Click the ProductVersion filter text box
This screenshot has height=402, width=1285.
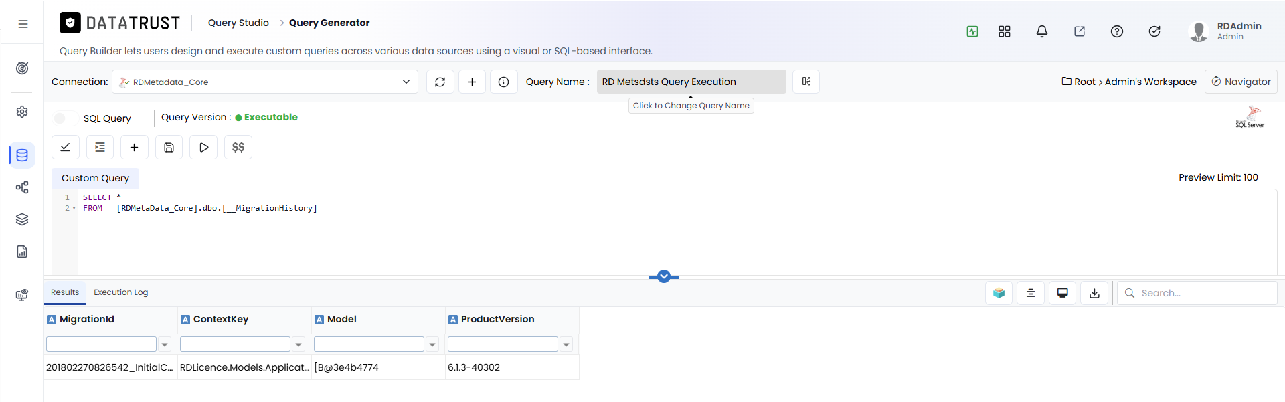(x=503, y=344)
